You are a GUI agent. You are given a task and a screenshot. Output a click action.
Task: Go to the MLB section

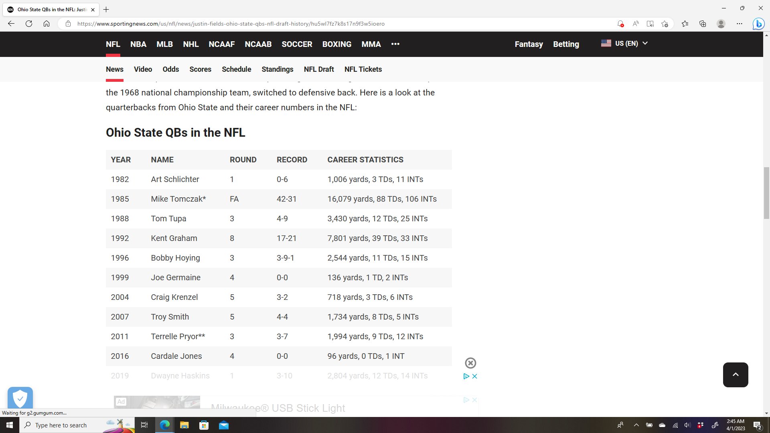click(x=165, y=44)
